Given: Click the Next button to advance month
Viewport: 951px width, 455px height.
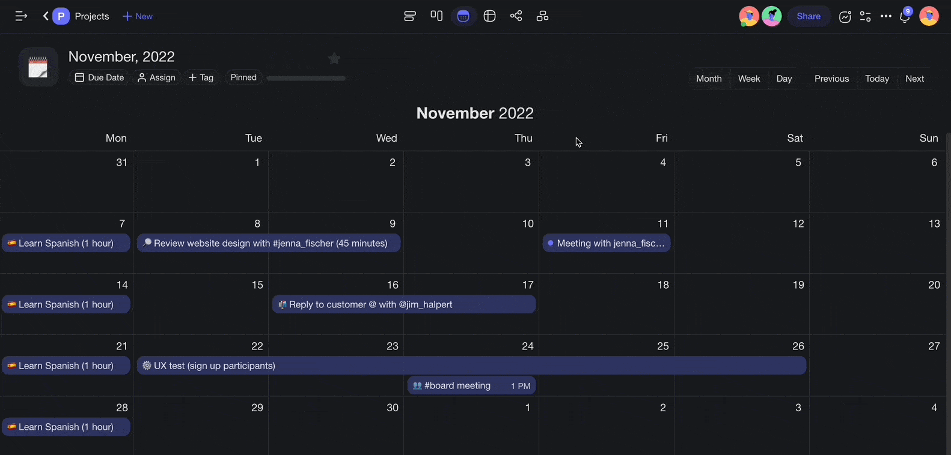Looking at the screenshot, I should pyautogui.click(x=914, y=79).
